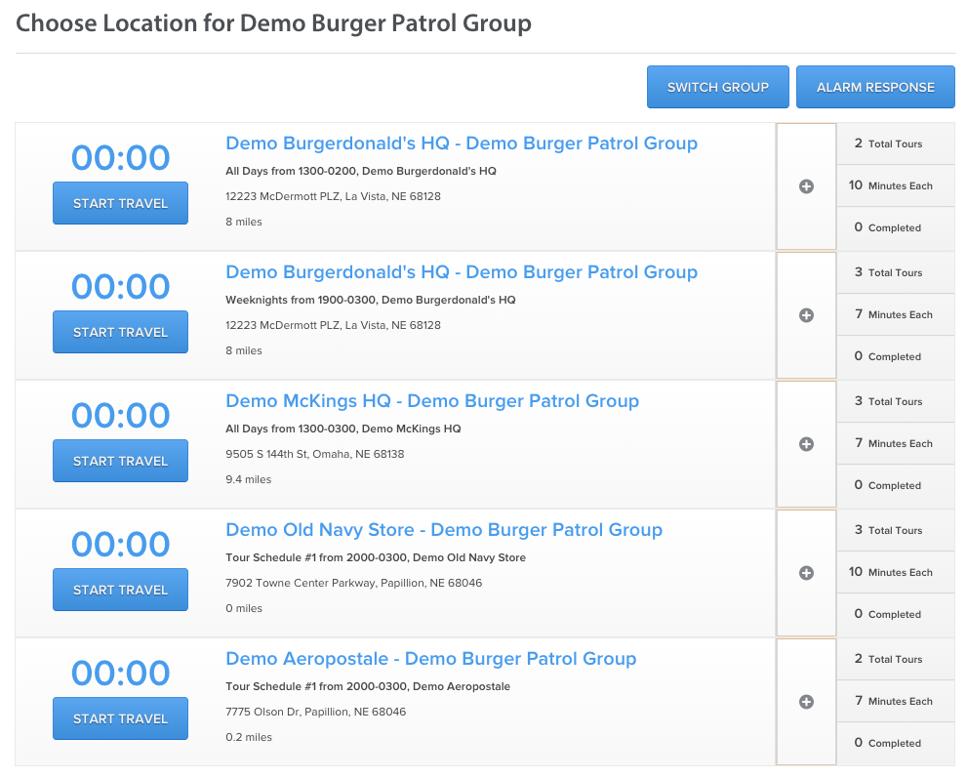Select text 'Weeknights from 1900-0300, Demo Burgerdonald's HQ'
This screenshot has height=777, width=967.
tap(371, 300)
